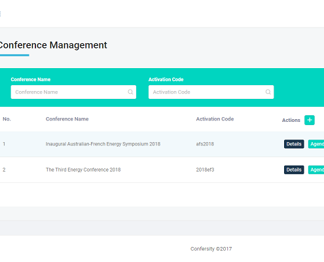Select row Inaugural Australian-French Energy Symposium 2018

[162, 144]
